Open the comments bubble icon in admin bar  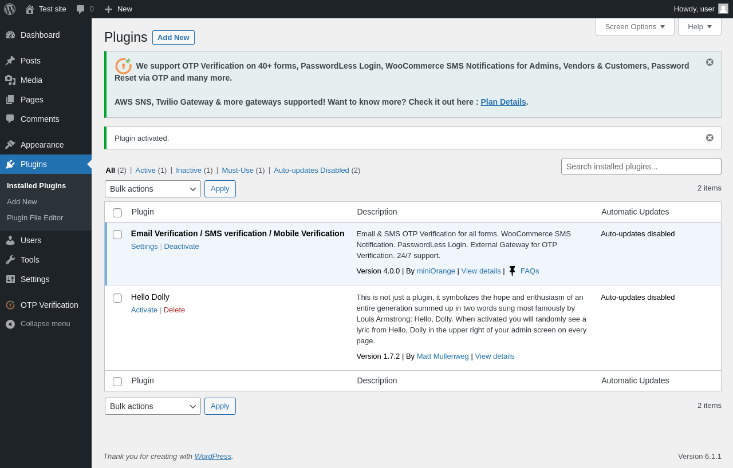click(81, 9)
